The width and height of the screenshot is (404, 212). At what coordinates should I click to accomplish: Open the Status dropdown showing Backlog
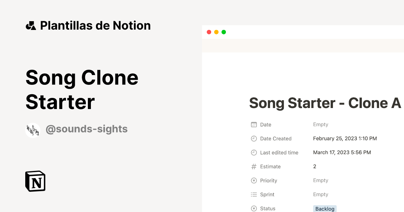(x=325, y=209)
